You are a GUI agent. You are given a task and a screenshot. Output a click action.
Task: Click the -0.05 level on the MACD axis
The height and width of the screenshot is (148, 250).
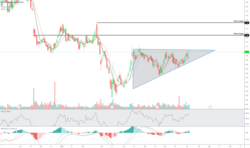click(247, 139)
